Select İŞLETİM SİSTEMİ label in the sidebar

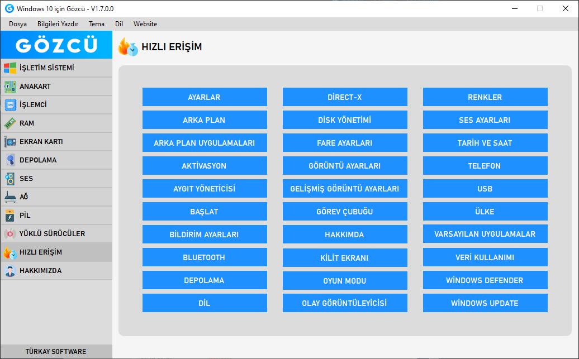pos(46,68)
